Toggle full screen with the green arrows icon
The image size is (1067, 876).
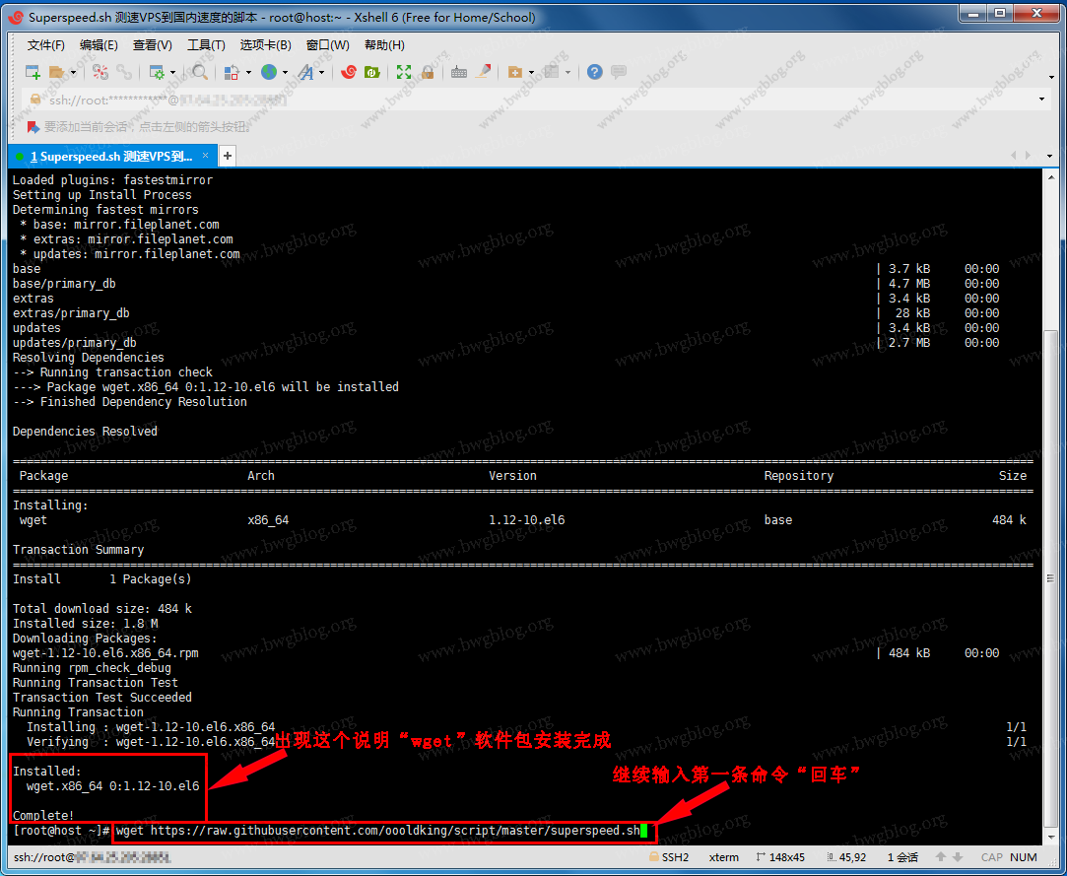(404, 72)
